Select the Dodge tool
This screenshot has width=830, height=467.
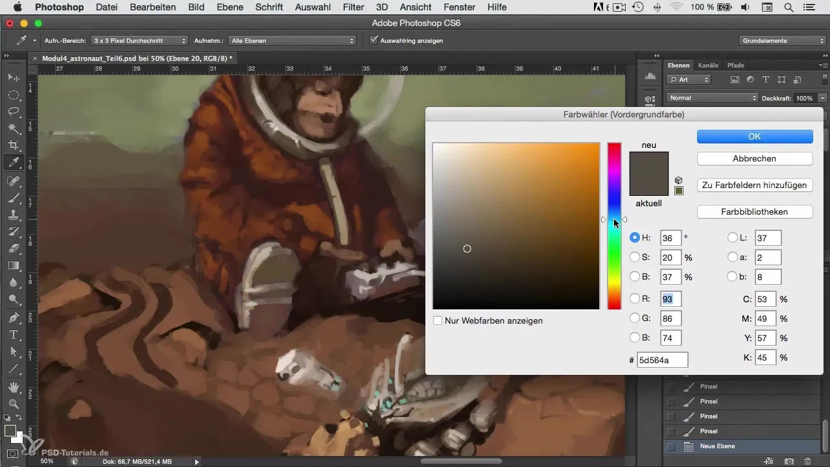click(13, 299)
